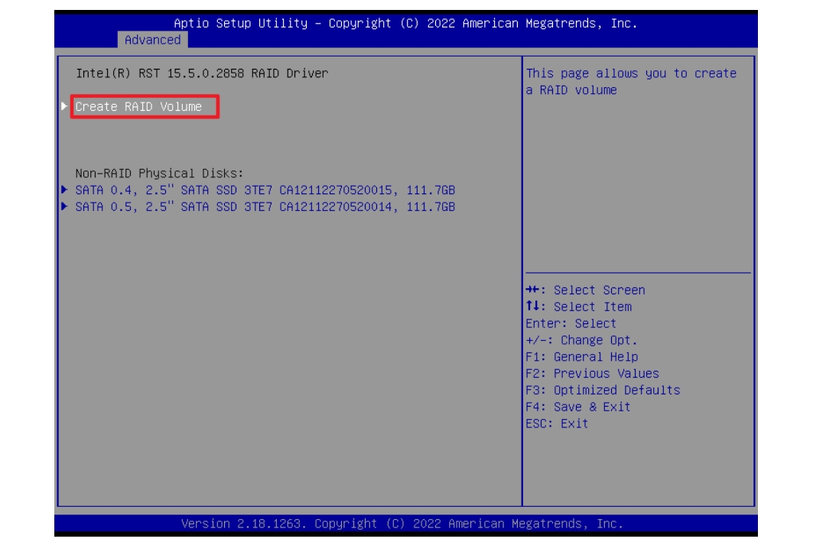813x555 pixels.
Task: Click F4: Save & Exit in legend
Action: coord(578,407)
